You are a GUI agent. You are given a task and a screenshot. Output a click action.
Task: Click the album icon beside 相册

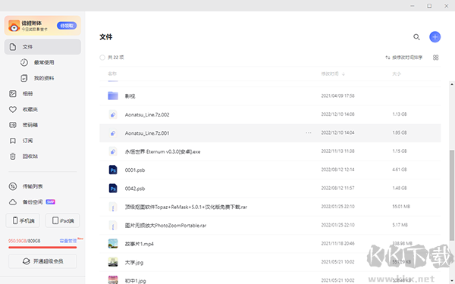coord(12,94)
